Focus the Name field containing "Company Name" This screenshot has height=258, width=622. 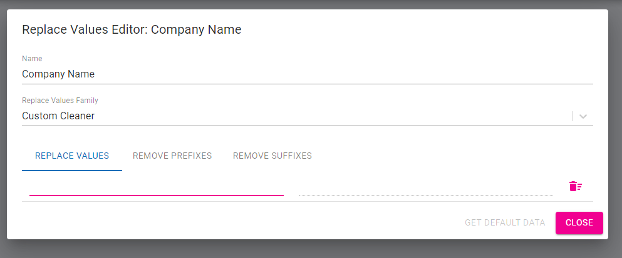click(307, 74)
